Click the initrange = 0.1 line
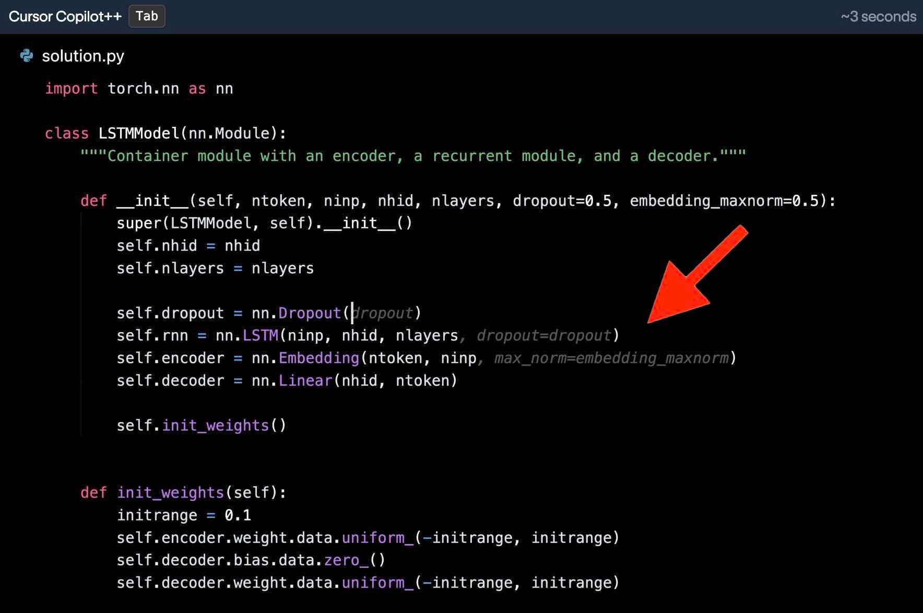The width and height of the screenshot is (923, 613). (x=184, y=515)
